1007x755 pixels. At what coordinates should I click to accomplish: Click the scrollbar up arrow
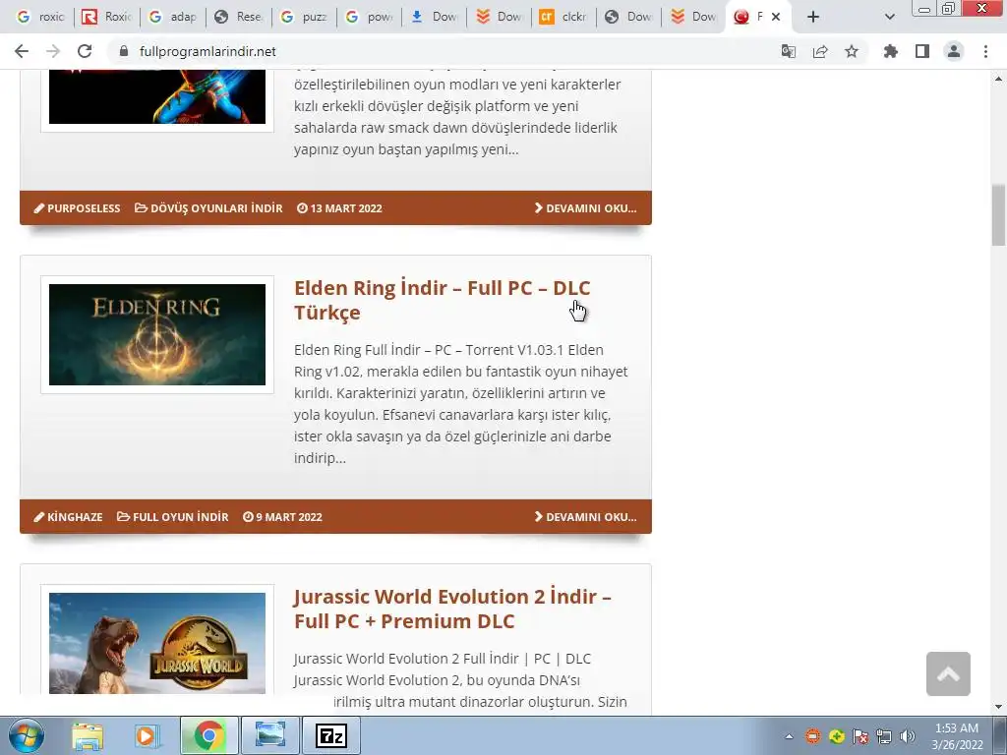click(998, 79)
